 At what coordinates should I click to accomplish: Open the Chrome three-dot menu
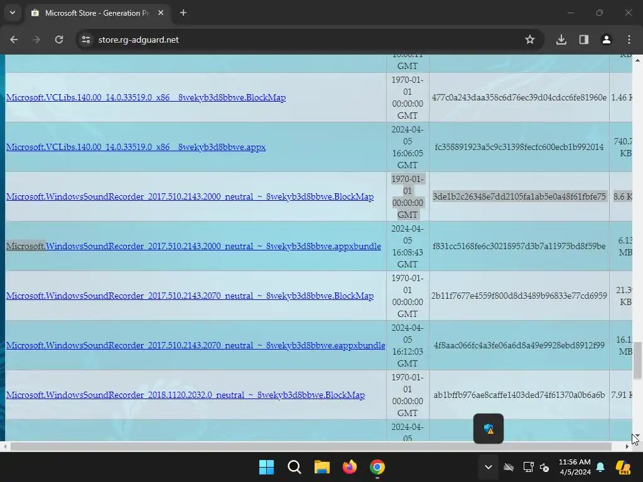[x=629, y=40]
